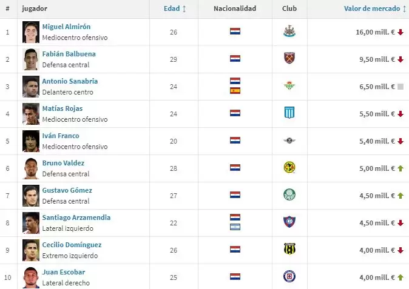Open Cecilio Domínguez player link
This screenshot has width=409, height=289.
coord(72,245)
